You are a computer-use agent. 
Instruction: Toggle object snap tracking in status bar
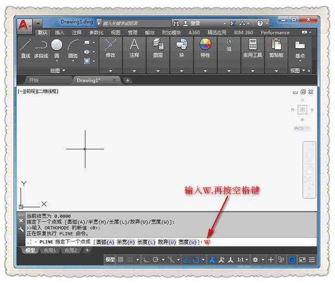coord(186,260)
